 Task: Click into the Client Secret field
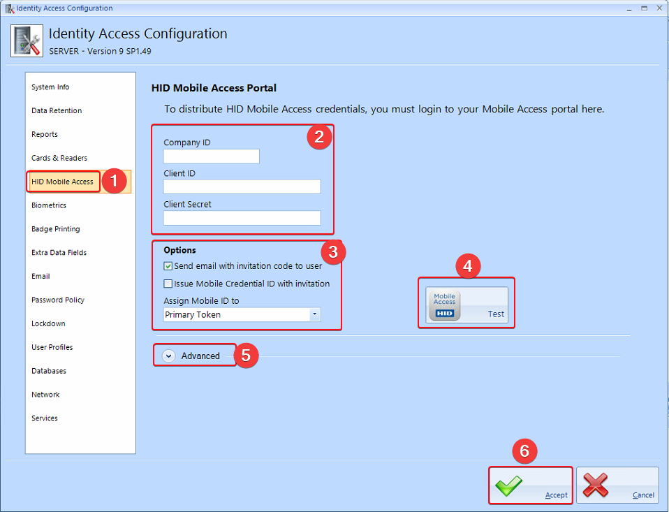click(242, 218)
